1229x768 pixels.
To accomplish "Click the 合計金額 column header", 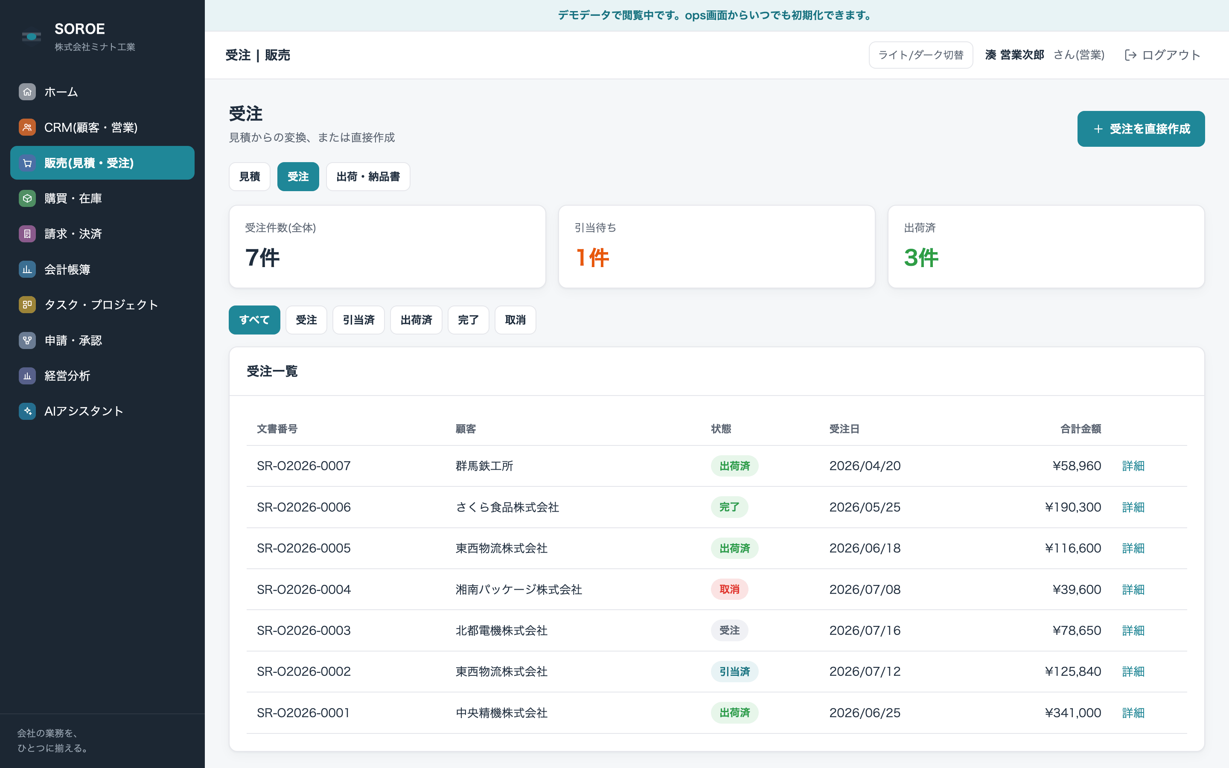I will pos(1080,429).
